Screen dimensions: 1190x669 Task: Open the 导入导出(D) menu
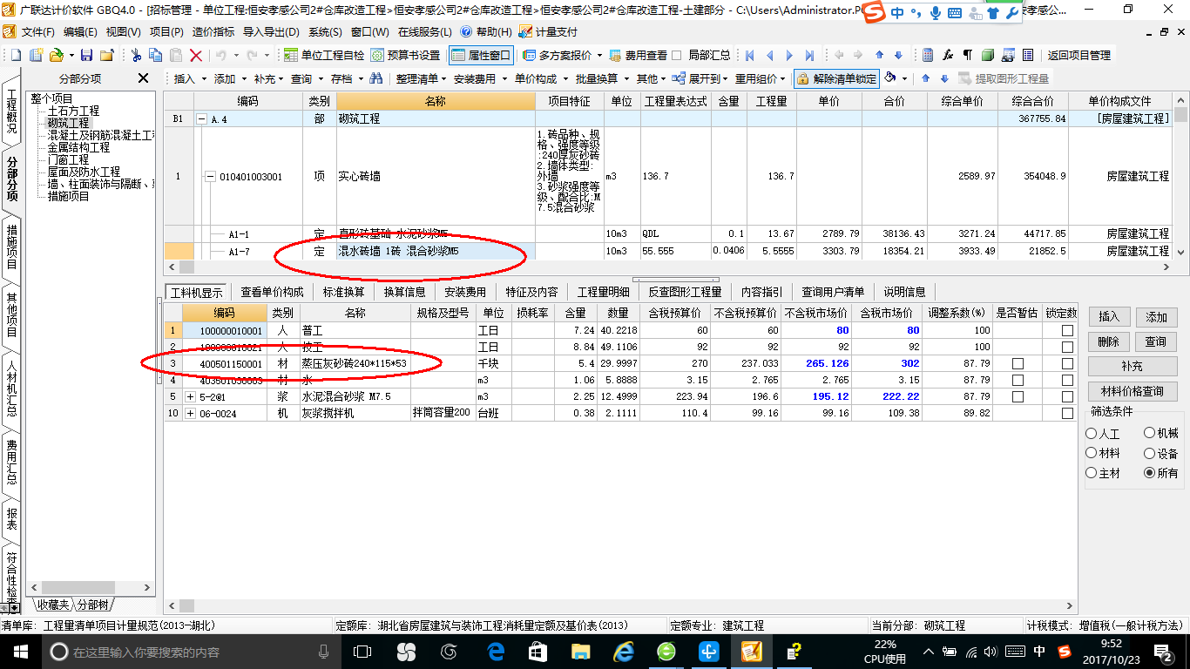point(270,31)
